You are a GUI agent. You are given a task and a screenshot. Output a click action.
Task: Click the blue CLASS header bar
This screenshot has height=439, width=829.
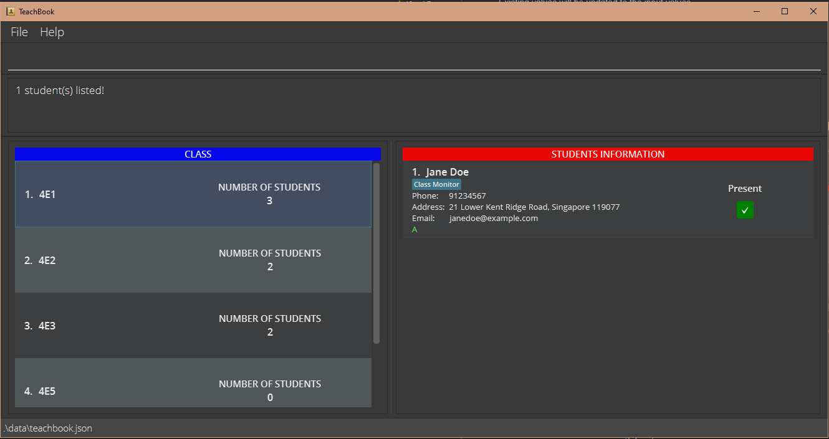tap(198, 154)
